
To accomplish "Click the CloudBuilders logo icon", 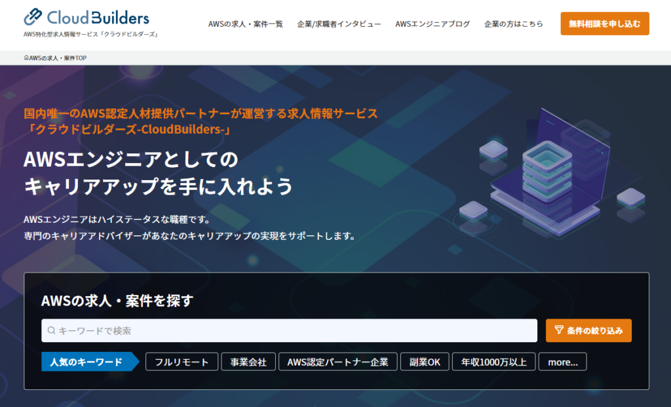I will (32, 16).
